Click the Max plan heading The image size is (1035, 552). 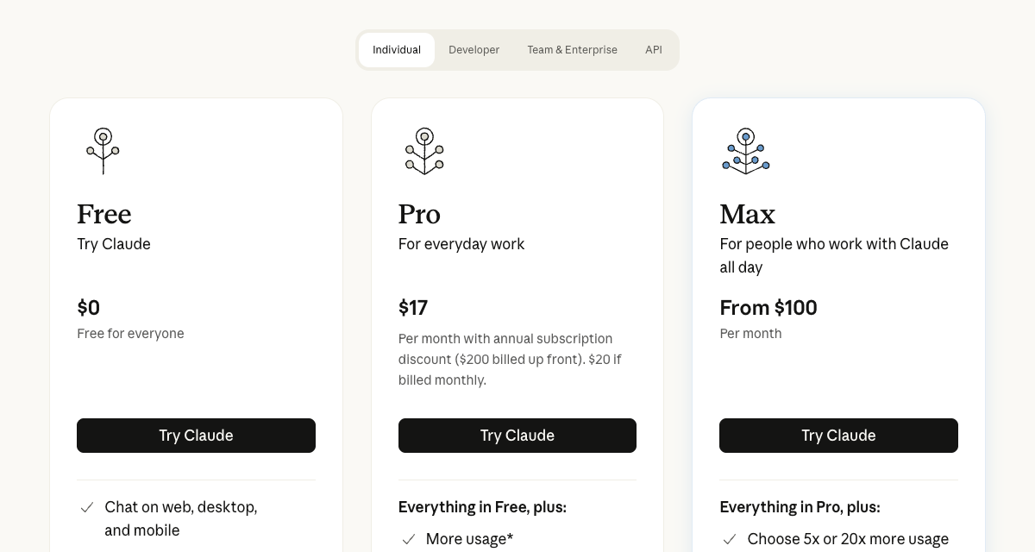pyautogui.click(x=748, y=214)
